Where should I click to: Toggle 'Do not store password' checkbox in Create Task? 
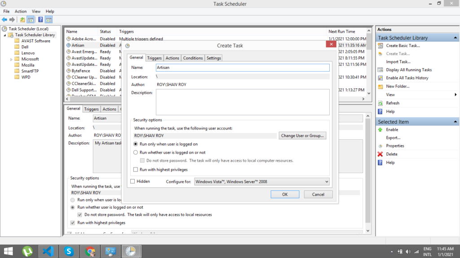(x=142, y=160)
